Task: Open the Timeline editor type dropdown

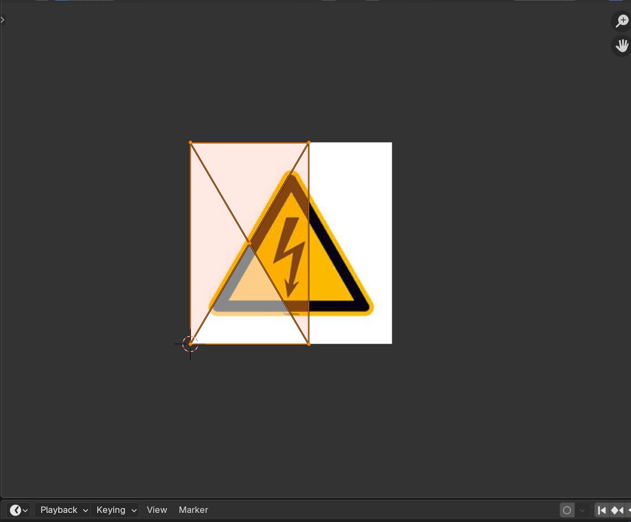Action: [x=19, y=510]
